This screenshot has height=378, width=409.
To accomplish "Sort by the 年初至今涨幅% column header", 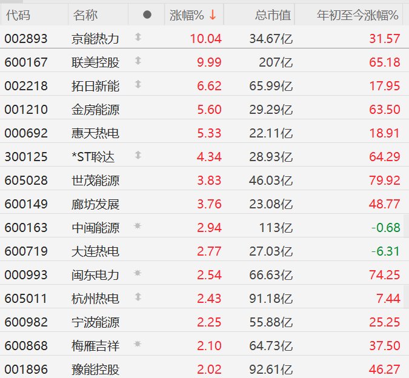I will (357, 15).
